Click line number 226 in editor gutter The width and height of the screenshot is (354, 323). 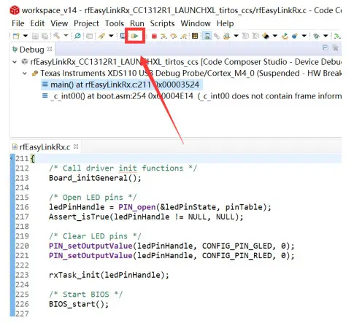pyautogui.click(x=22, y=304)
